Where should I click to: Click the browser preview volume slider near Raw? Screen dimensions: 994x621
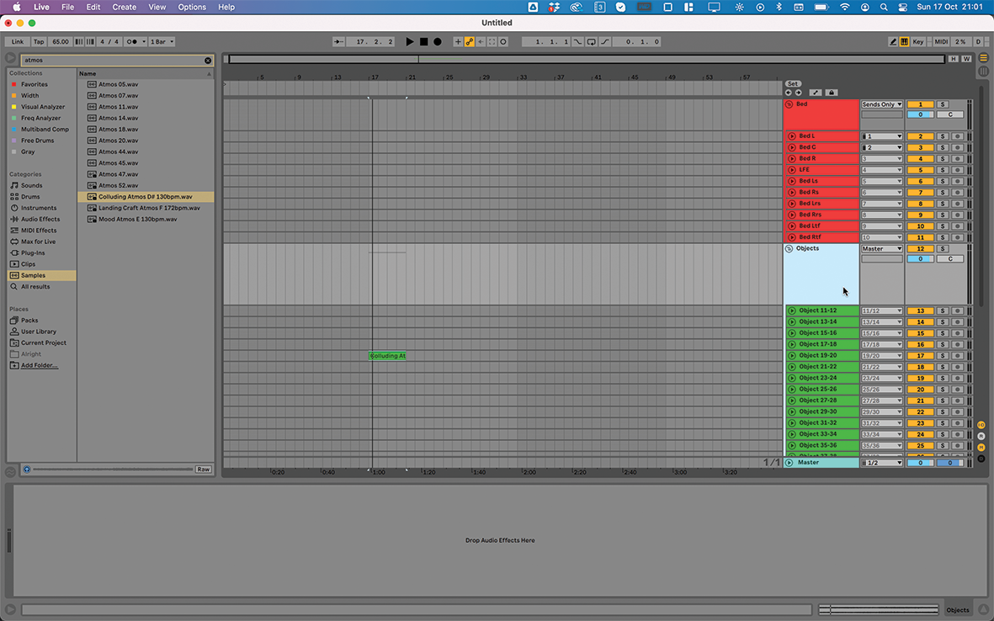click(109, 470)
